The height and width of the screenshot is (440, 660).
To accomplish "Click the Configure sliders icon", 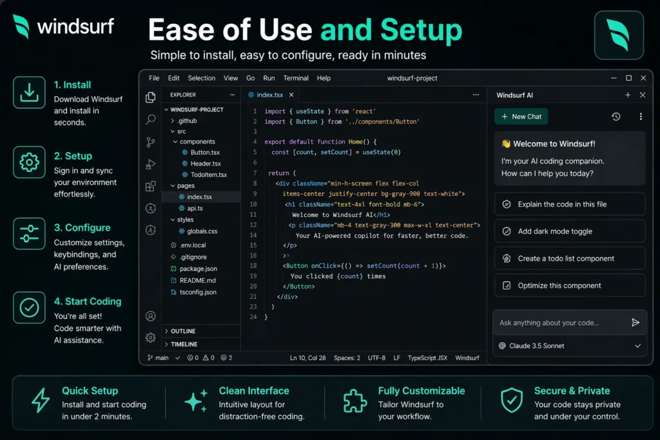I will pyautogui.click(x=29, y=233).
